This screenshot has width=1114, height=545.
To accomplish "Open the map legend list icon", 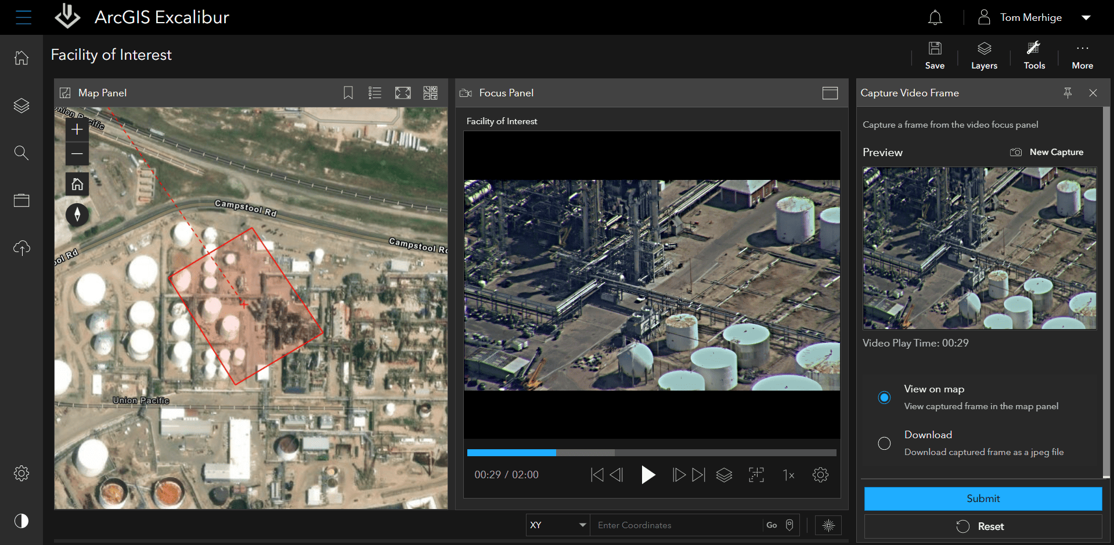I will coord(375,92).
